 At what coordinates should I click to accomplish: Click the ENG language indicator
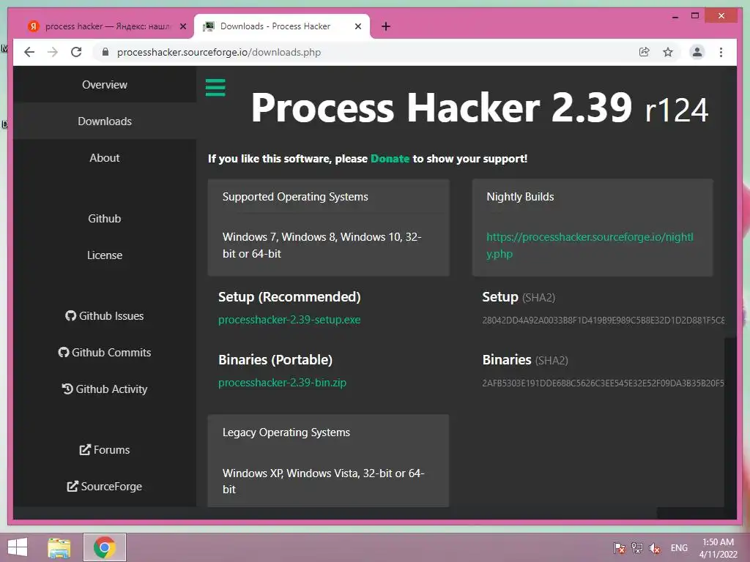pos(679,548)
